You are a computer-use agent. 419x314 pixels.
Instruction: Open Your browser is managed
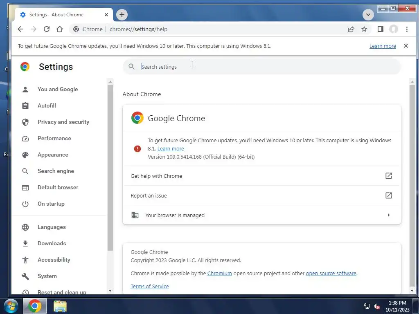coord(262,215)
